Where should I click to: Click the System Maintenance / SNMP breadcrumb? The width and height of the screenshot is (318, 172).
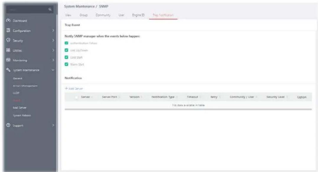coord(86,7)
